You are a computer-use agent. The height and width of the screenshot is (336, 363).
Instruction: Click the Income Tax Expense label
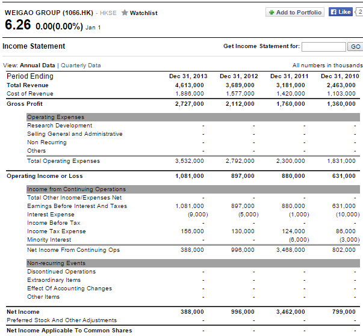click(56, 231)
